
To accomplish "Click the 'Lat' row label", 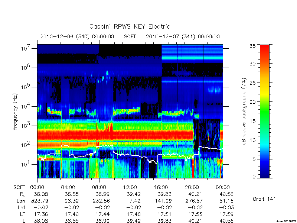I will (x=22, y=207).
